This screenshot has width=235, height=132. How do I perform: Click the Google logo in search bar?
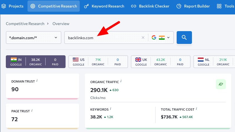tap(154, 38)
